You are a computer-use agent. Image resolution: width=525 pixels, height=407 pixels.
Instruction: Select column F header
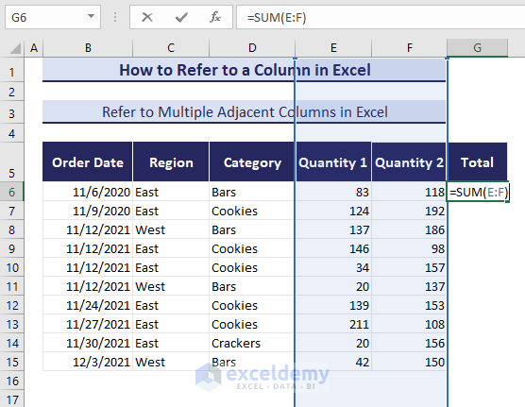click(410, 48)
